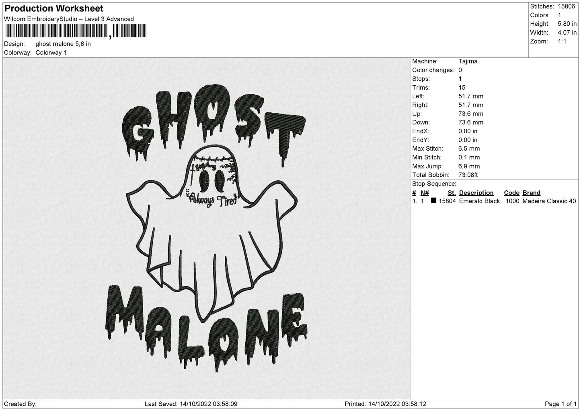Click the 'Always Tired' text on the ghost
Image resolution: width=581 pixels, height=411 pixels.
pos(213,200)
